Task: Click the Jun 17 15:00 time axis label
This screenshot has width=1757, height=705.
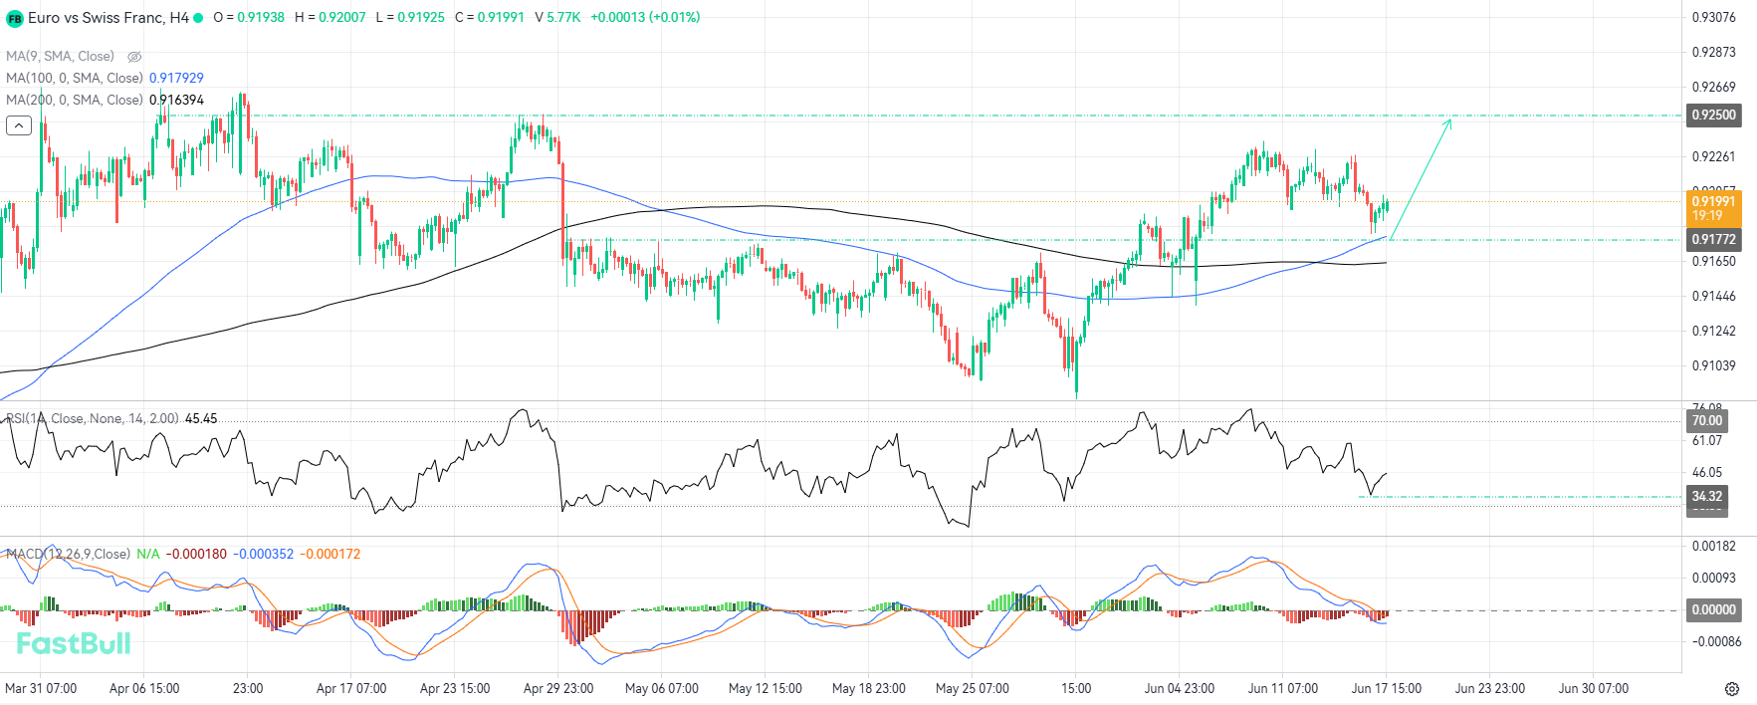Action: tap(1387, 688)
